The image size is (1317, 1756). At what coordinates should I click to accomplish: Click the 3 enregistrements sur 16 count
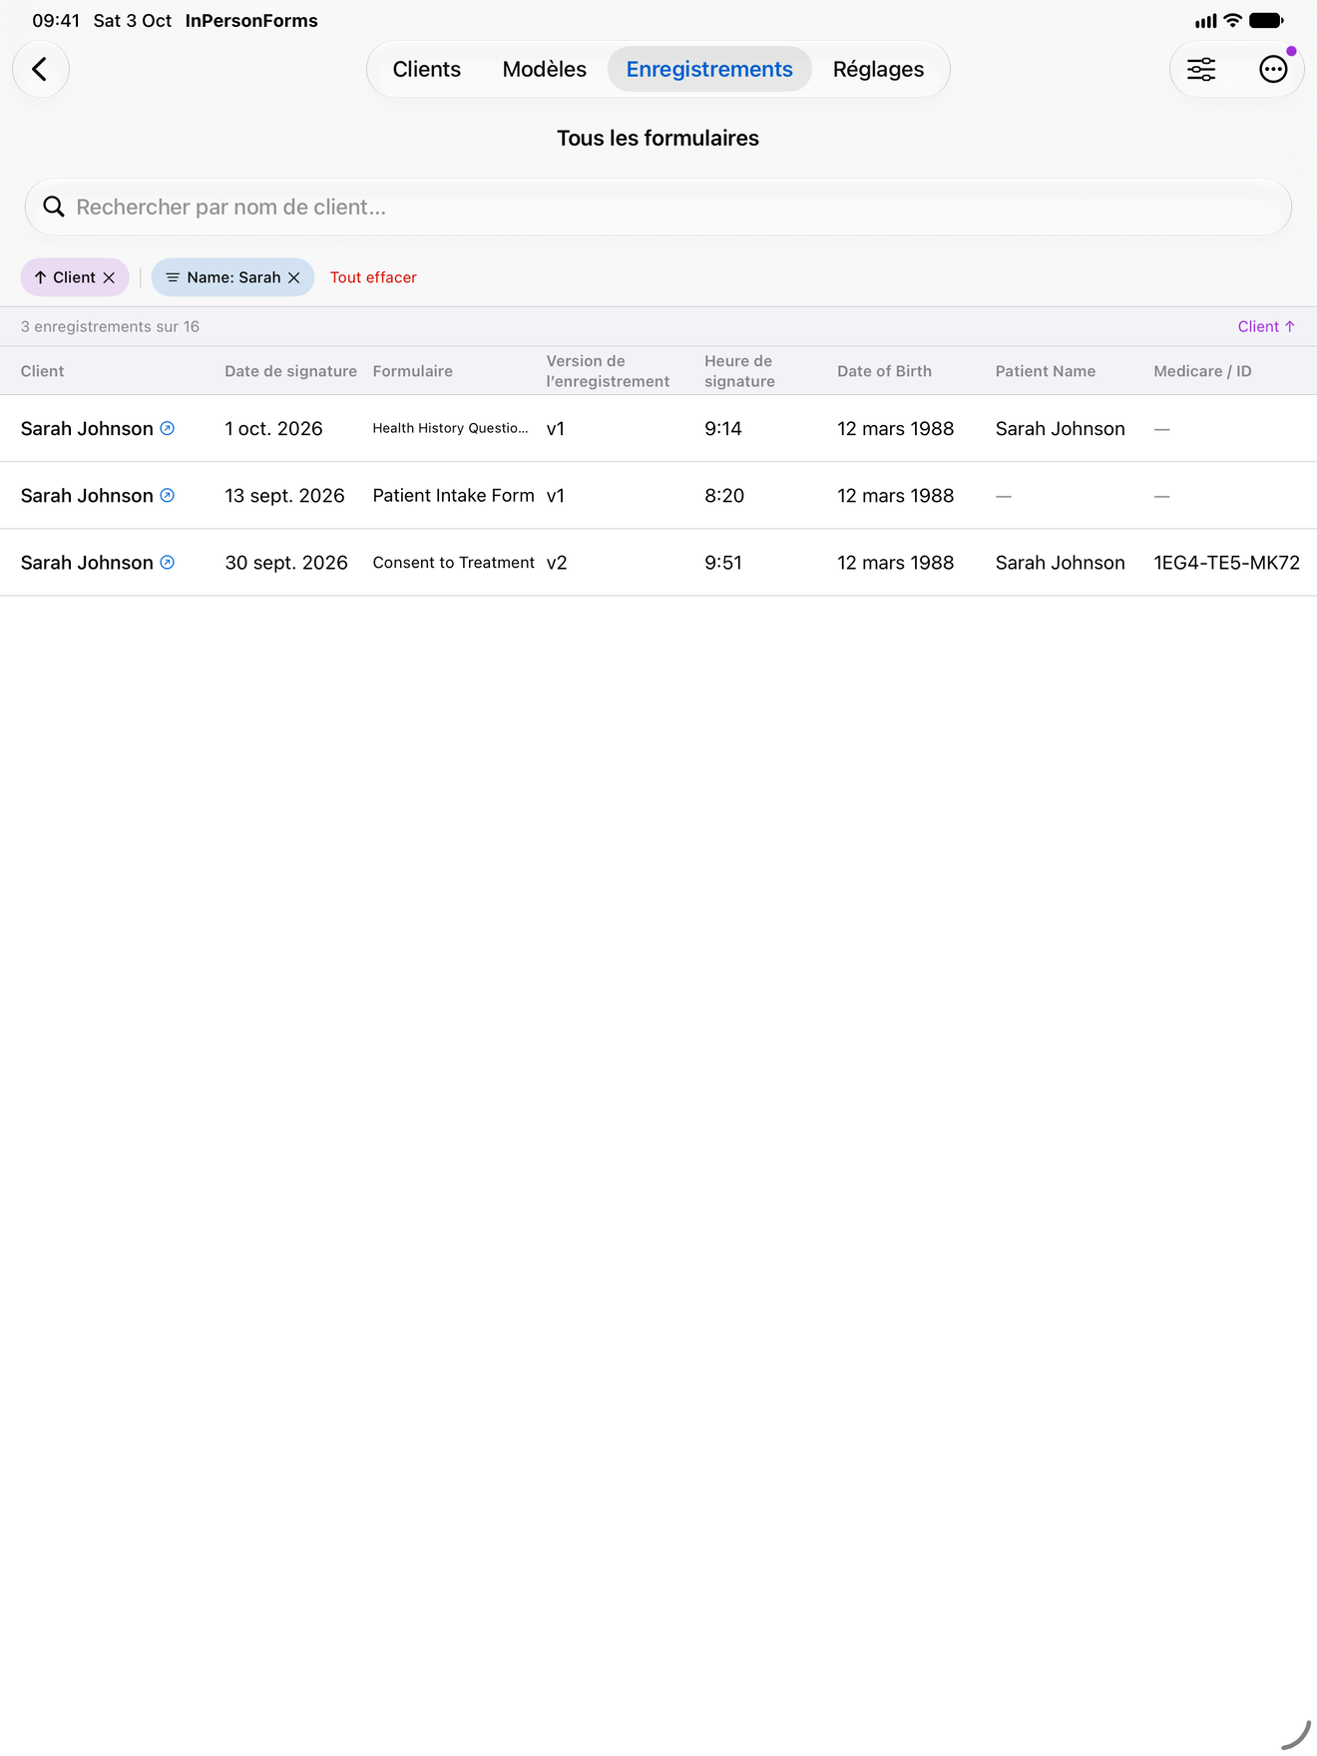[x=110, y=326]
